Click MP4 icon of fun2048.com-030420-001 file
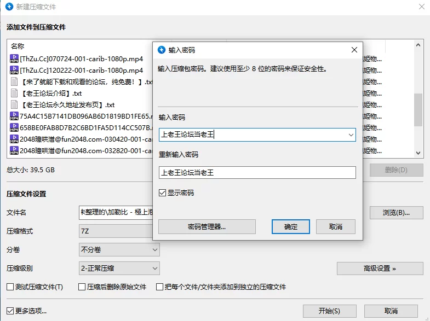 [x=14, y=139]
